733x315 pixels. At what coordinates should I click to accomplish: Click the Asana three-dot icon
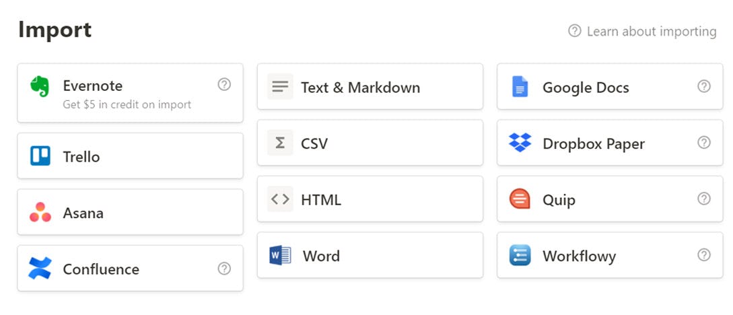tap(40, 213)
